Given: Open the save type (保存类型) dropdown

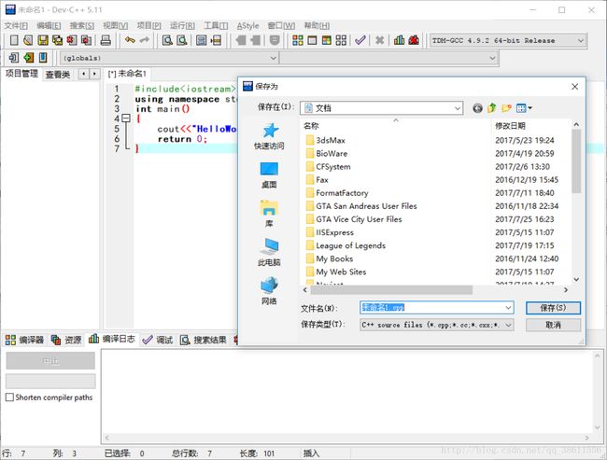Looking at the screenshot, I should point(437,325).
